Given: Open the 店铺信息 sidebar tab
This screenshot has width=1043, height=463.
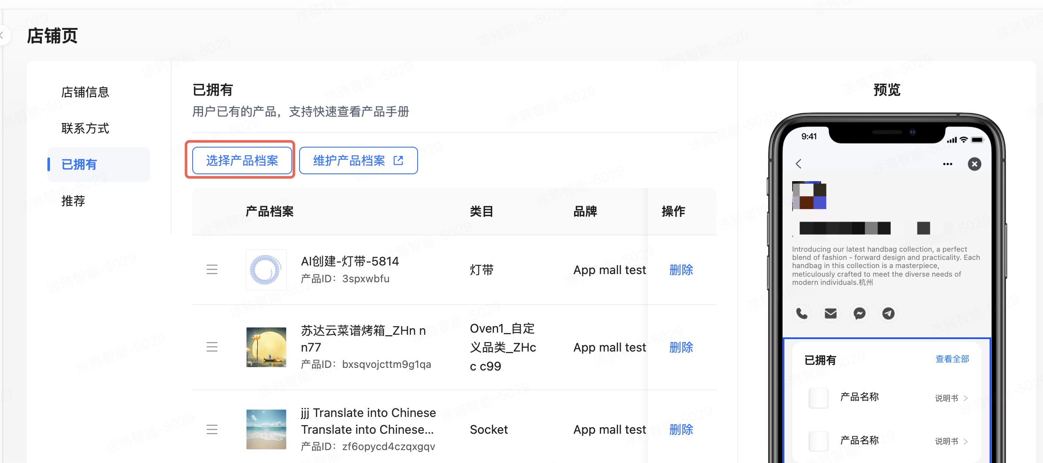Looking at the screenshot, I should pos(85,92).
